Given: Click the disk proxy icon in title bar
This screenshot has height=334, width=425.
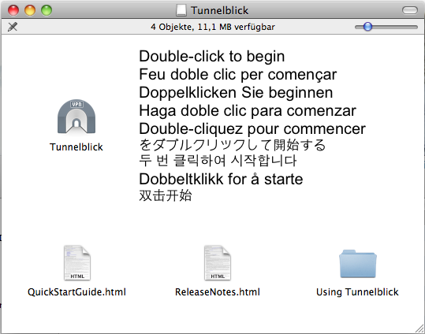Looking at the screenshot, I should 181,10.
